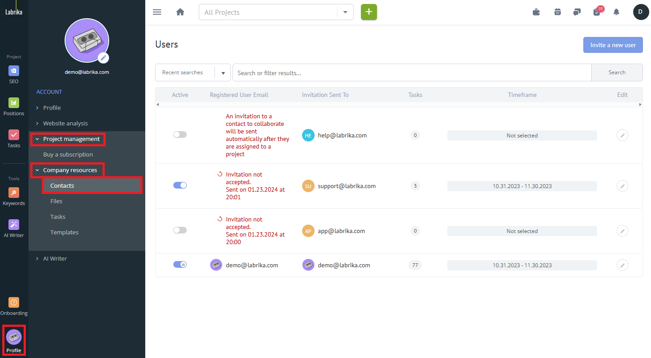The height and width of the screenshot is (358, 651).
Task: Click Invite a new user button
Action: pyautogui.click(x=613, y=45)
